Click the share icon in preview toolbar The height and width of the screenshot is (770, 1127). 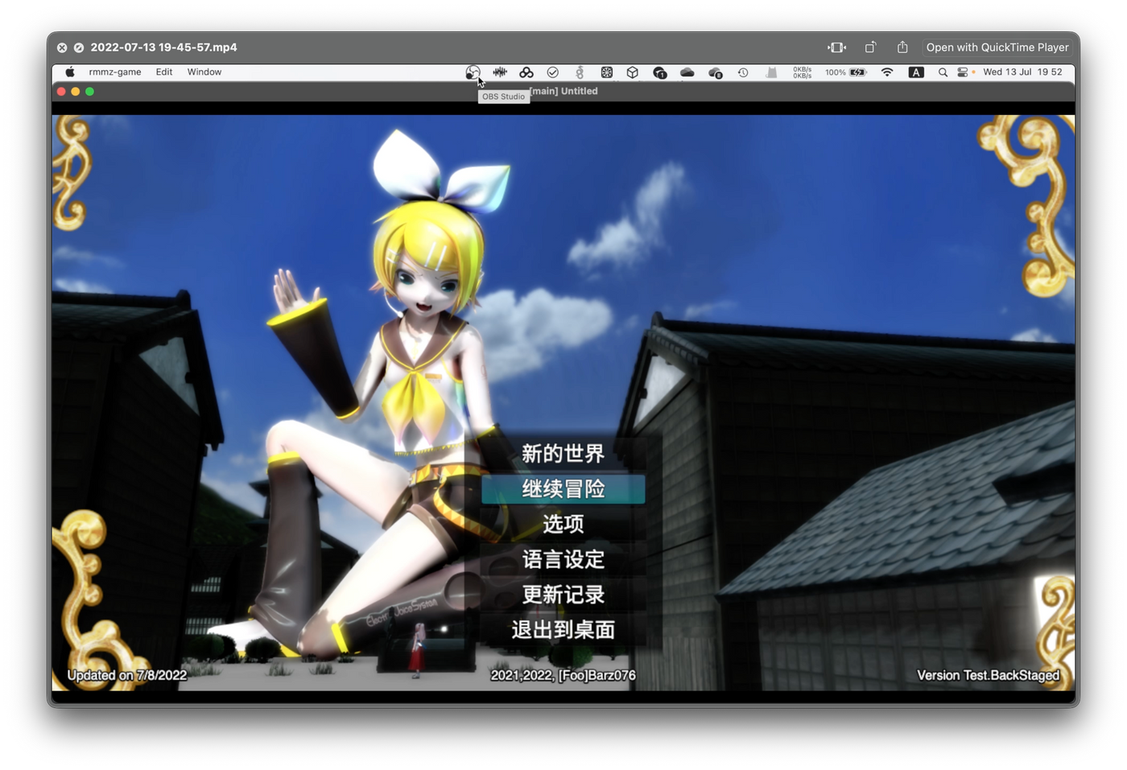click(x=902, y=47)
